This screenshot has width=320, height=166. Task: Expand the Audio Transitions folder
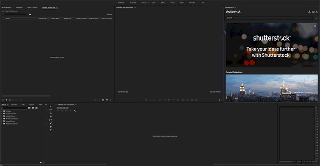(x=2, y=119)
